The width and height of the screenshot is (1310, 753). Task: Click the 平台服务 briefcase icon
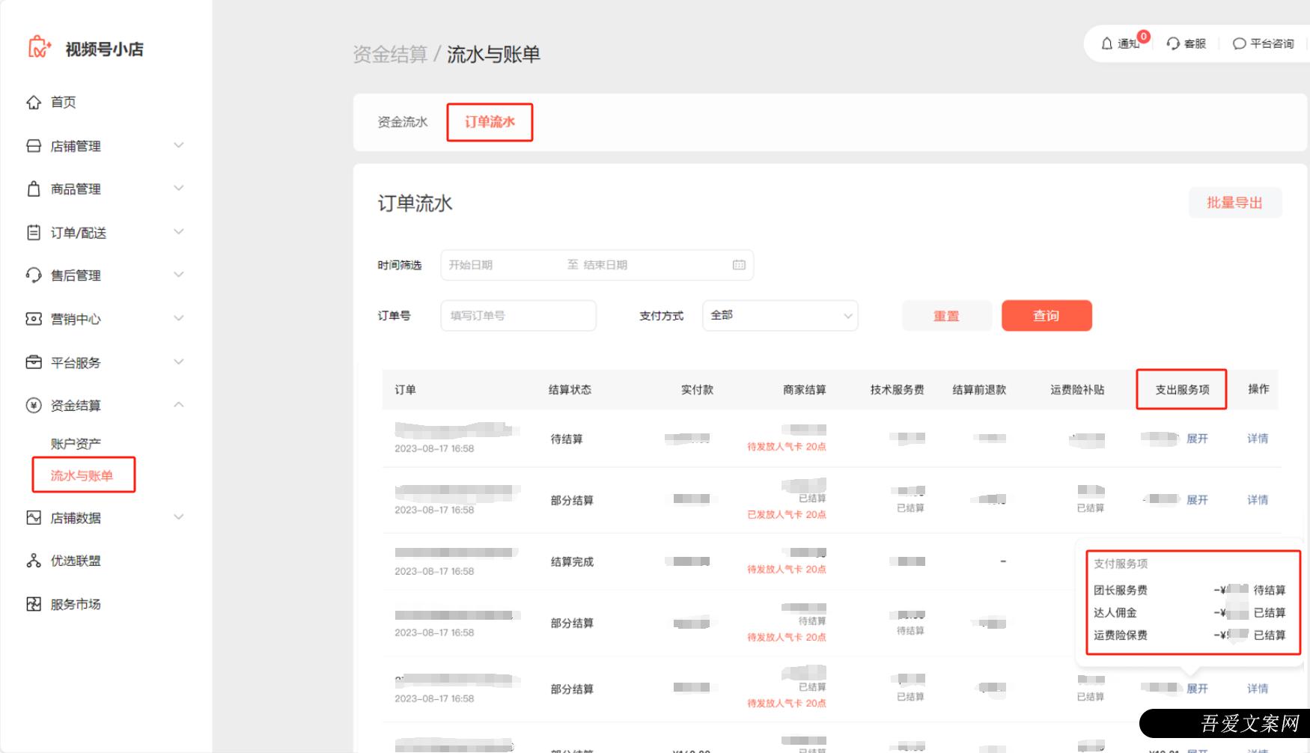(x=34, y=362)
